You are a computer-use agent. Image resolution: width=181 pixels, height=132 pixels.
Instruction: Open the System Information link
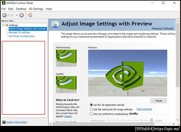[x=17, y=122]
